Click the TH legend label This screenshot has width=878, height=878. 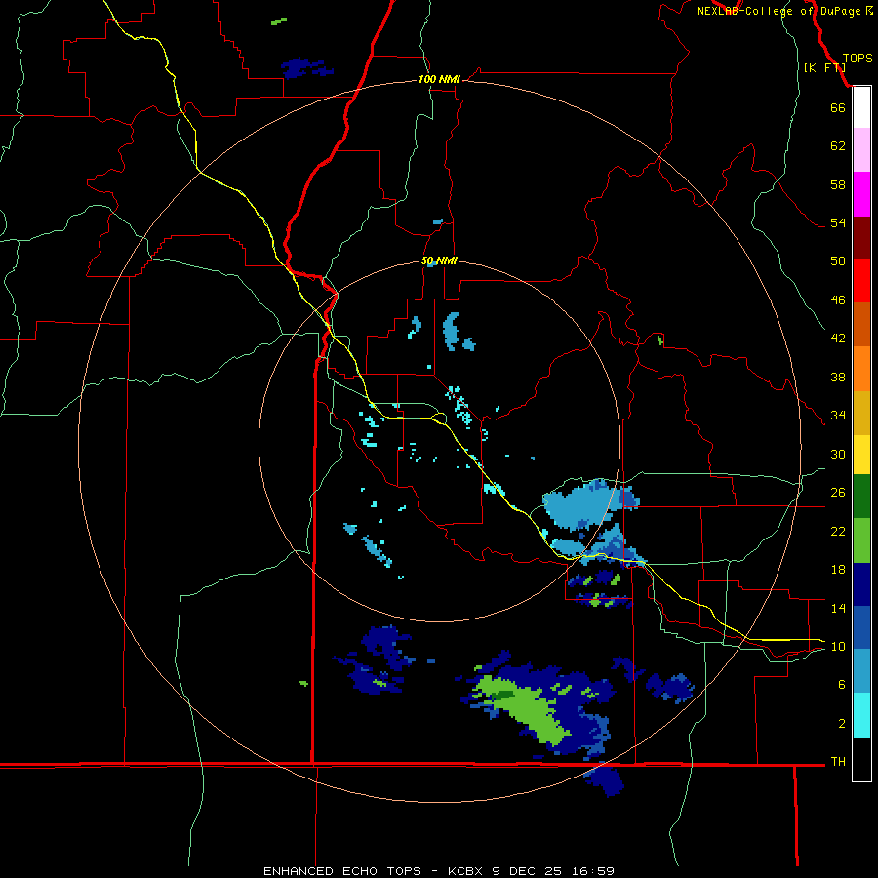838,762
